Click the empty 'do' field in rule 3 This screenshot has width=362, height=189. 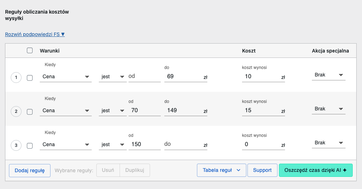[183, 144]
